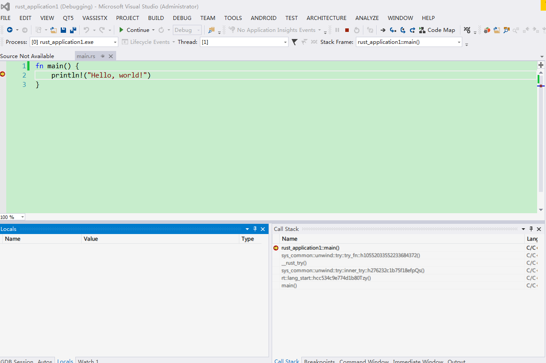Click Show Next Statement arrow icon

click(383, 30)
